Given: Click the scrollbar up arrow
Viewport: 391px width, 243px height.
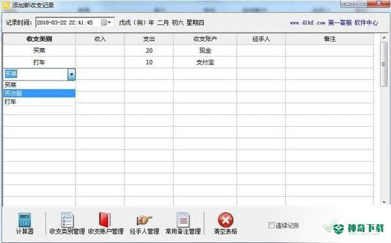Looking at the screenshot, I should [x=384, y=38].
